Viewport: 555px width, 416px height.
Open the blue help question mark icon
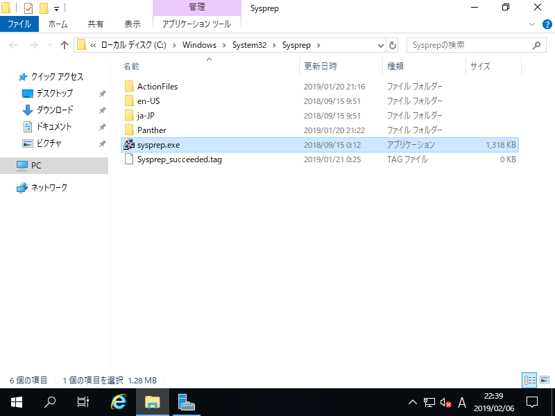click(547, 24)
